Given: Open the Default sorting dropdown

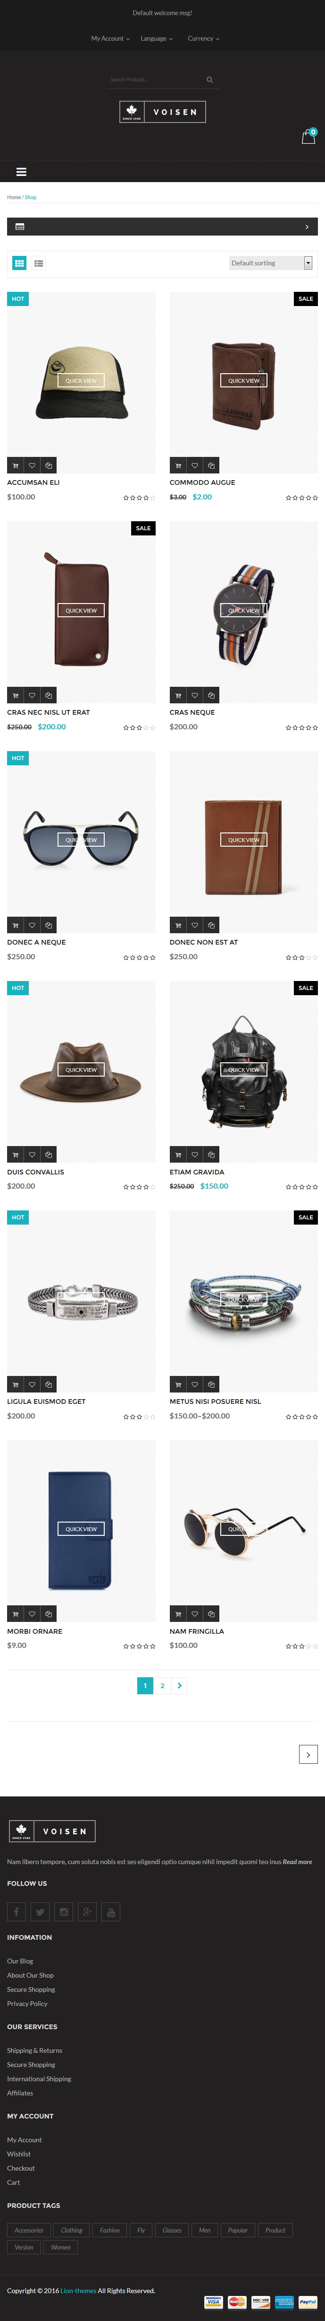Looking at the screenshot, I should (x=271, y=263).
